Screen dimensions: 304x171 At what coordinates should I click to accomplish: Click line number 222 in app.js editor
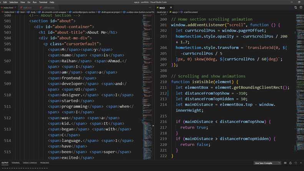(x=163, y=156)
